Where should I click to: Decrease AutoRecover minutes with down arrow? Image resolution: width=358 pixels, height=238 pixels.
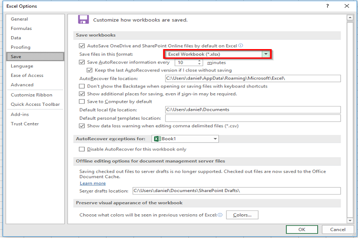199,64
